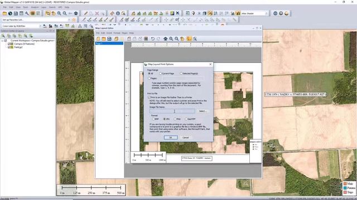This screenshot has width=357, height=200.
Task: Select the Selected Page(s) radio option
Action: pos(181,73)
